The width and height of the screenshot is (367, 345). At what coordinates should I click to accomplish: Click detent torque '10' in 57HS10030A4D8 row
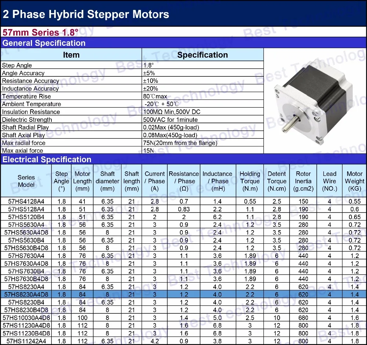[x=277, y=317]
